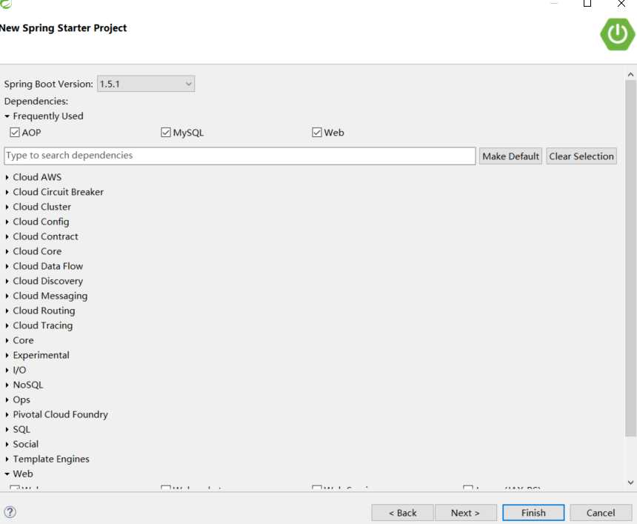Expand the Cloud Data Flow category
Screen dimensions: 637x524
click(x=7, y=266)
